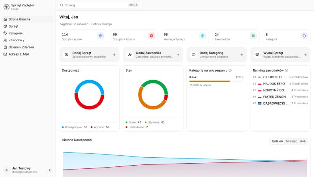
Task: Open Dziennik Zdarzeń in the sidebar
Action: click(28, 47)
